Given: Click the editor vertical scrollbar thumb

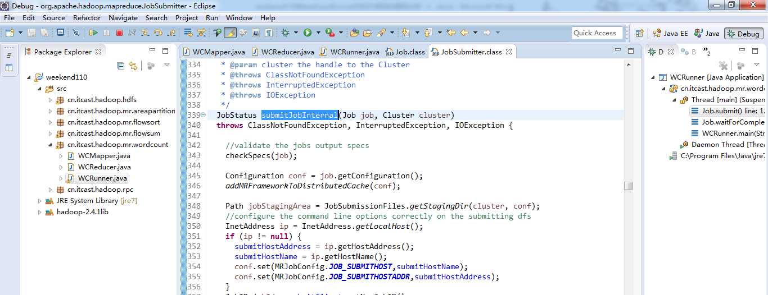Looking at the screenshot, I should click(628, 186).
